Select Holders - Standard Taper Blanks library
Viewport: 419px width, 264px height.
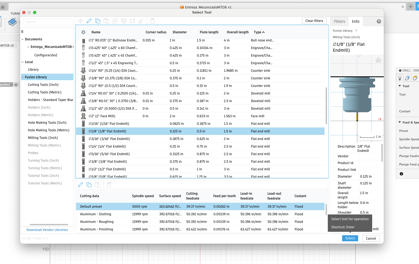(51, 100)
